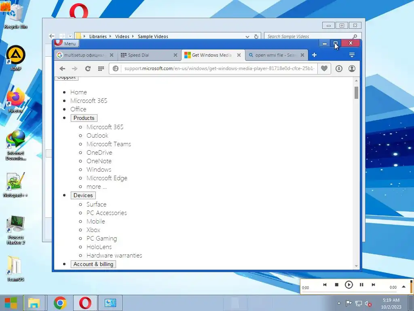Image resolution: width=414 pixels, height=311 pixels.
Task: Close the Speed Dial tab
Action: tap(175, 55)
